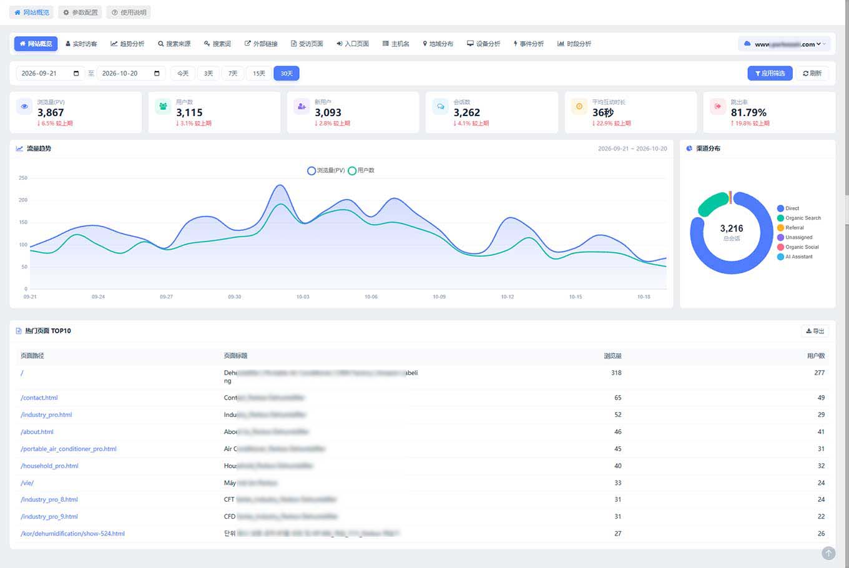This screenshot has width=849, height=568.
Task: Click the end date field 2026-10-20
Action: click(x=130, y=74)
